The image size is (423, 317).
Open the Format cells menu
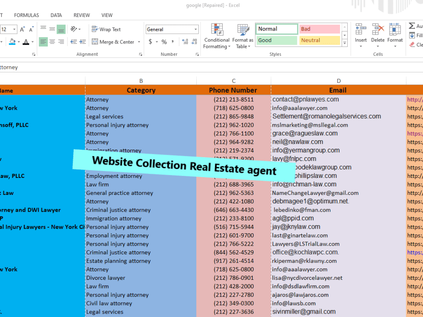pyautogui.click(x=395, y=36)
